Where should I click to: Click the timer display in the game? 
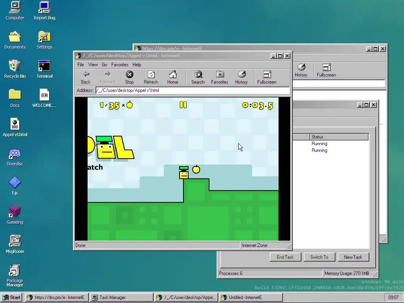257,105
